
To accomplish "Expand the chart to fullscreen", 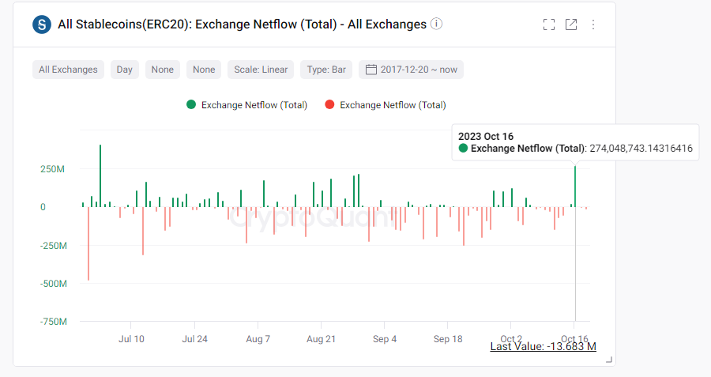I will (549, 25).
